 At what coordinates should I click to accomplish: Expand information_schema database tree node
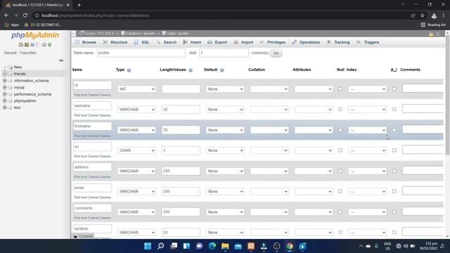coord(5,81)
